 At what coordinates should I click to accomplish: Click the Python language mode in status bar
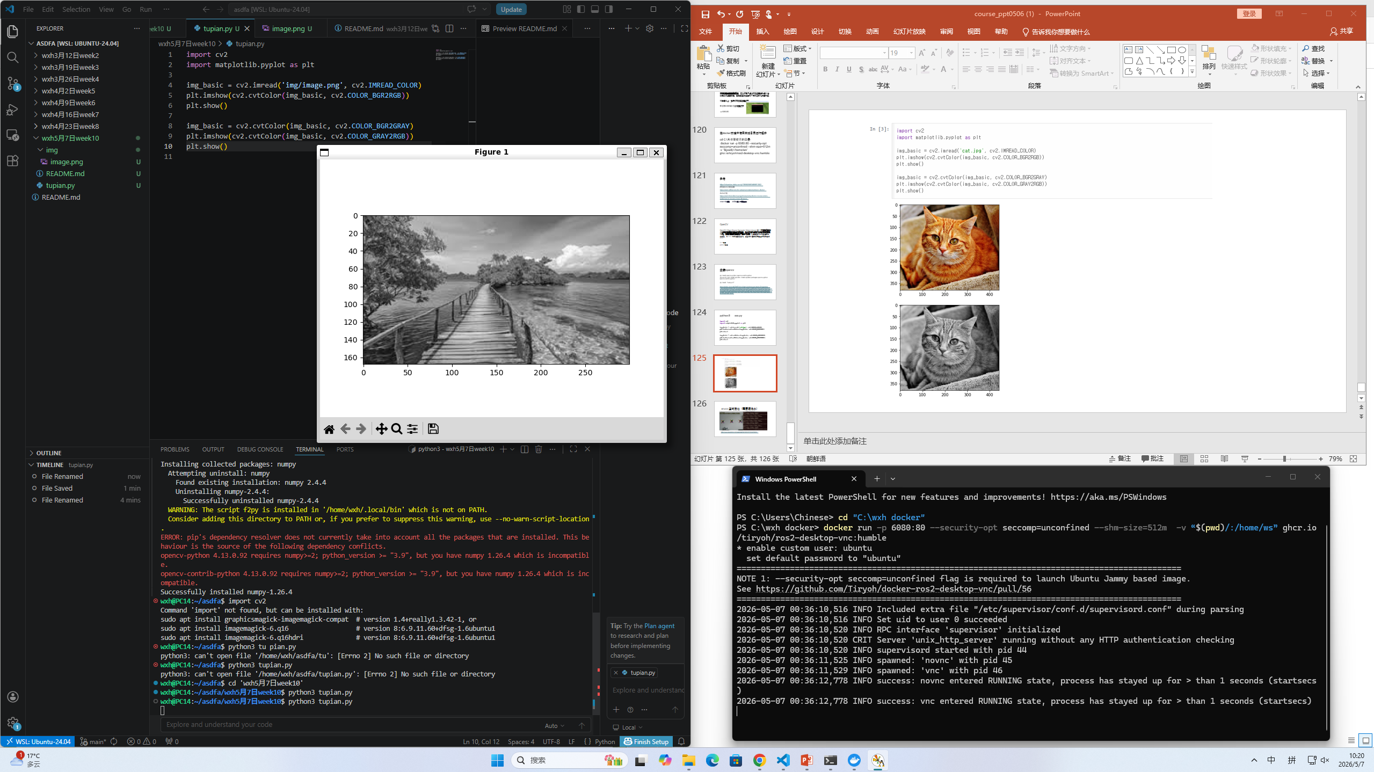click(x=605, y=742)
